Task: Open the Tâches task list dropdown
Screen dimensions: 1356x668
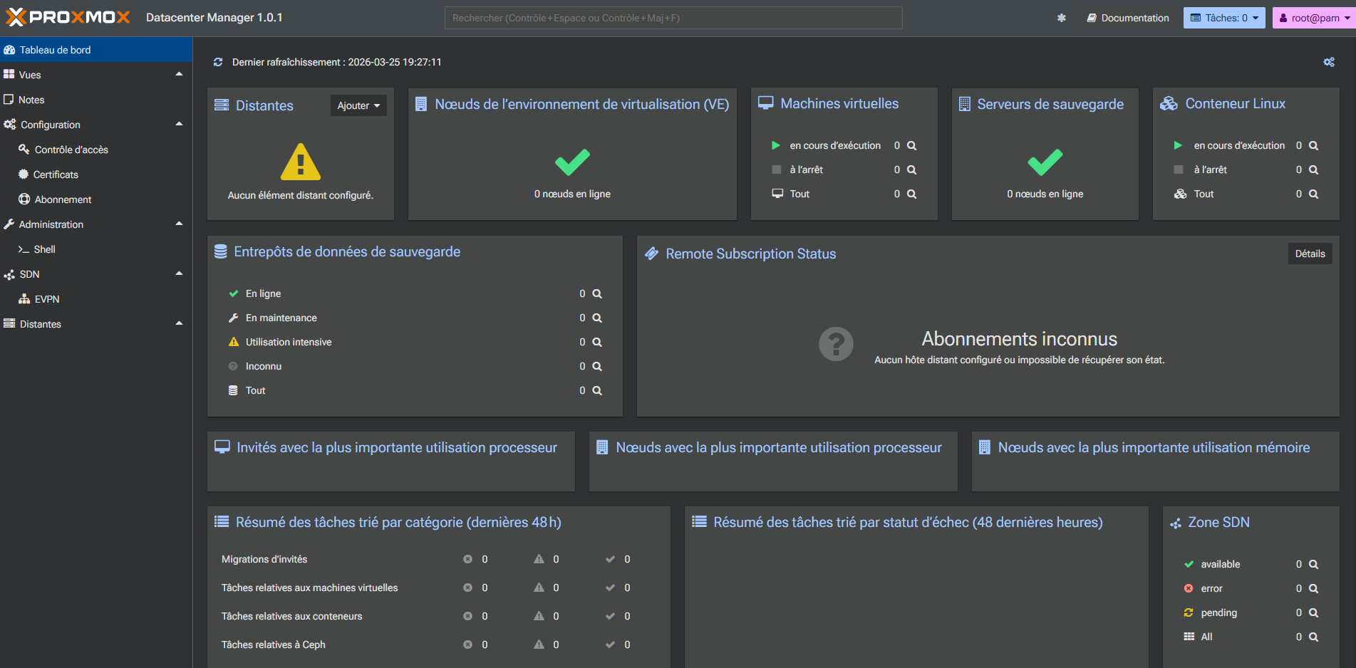Action: [x=1223, y=18]
